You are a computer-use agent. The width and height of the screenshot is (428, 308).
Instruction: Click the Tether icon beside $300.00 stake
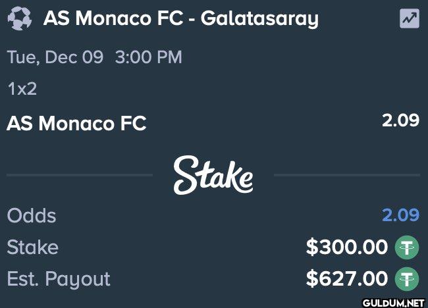tap(407, 247)
